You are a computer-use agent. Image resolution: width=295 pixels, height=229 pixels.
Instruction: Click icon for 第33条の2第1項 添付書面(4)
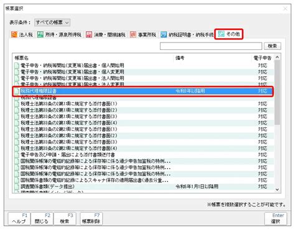point(17,123)
